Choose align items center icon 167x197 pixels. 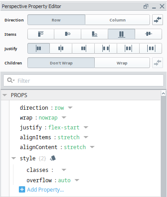point(68,34)
